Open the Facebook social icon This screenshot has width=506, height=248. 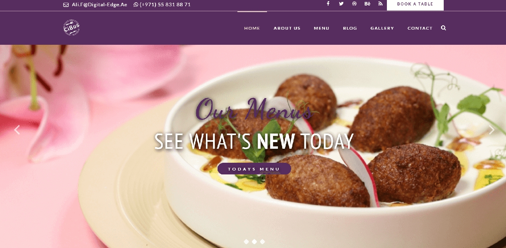pos(328,4)
